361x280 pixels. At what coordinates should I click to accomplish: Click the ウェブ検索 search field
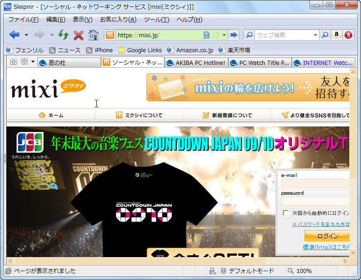tap(284, 35)
